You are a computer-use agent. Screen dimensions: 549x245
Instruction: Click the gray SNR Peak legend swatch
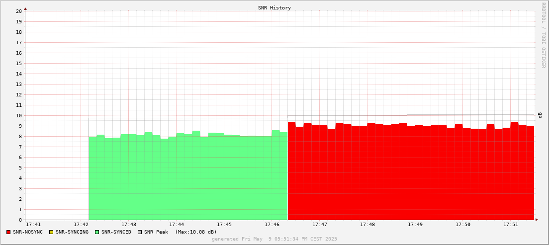click(x=140, y=232)
